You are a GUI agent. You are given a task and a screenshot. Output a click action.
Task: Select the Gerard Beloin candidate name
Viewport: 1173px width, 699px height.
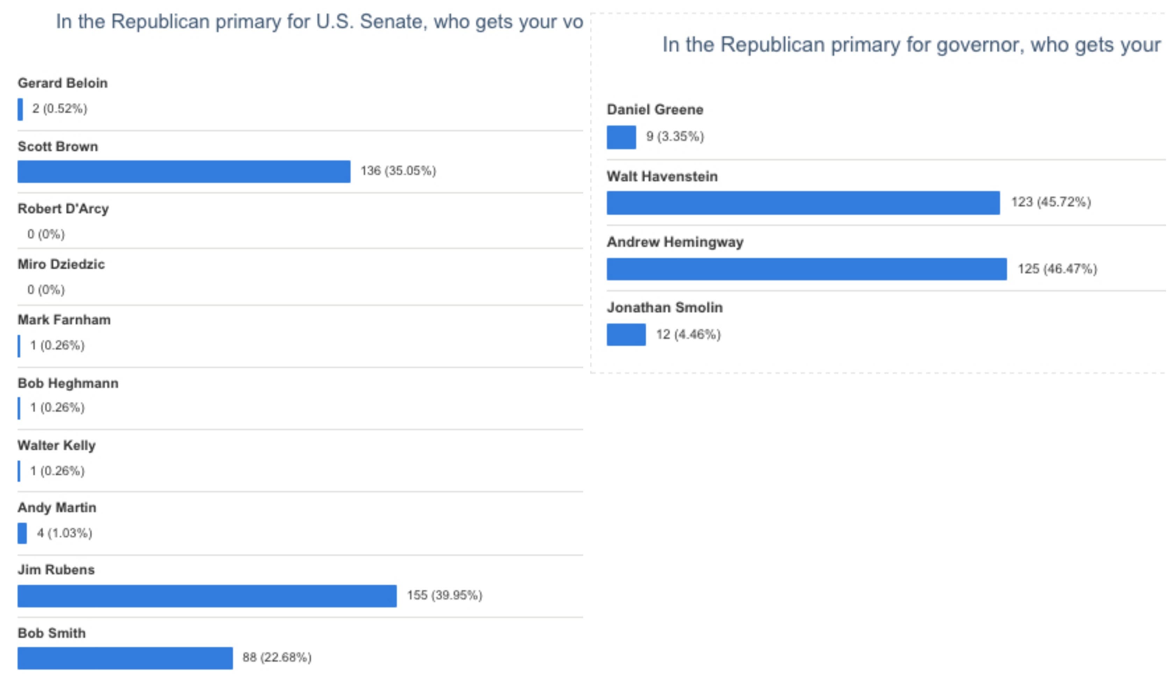click(63, 84)
